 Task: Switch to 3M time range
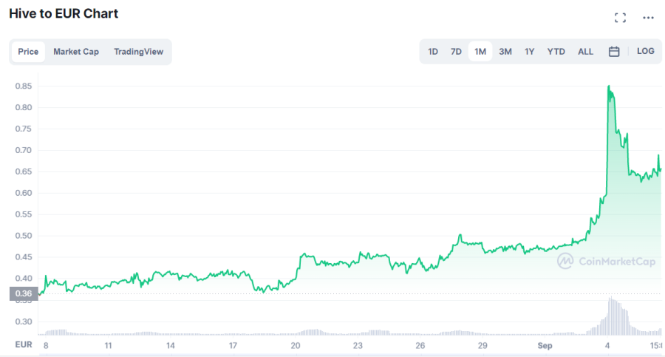[505, 52]
